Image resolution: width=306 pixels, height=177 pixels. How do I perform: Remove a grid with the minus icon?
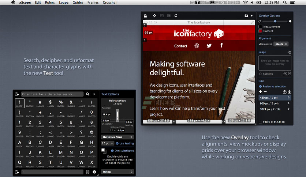pyautogui.click(x=265, y=92)
